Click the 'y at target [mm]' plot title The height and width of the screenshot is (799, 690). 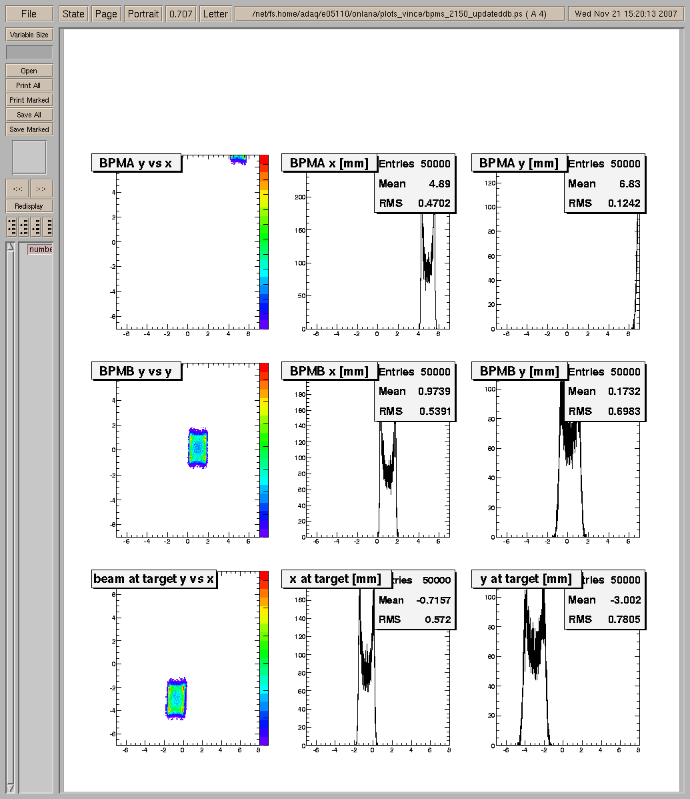coord(526,579)
